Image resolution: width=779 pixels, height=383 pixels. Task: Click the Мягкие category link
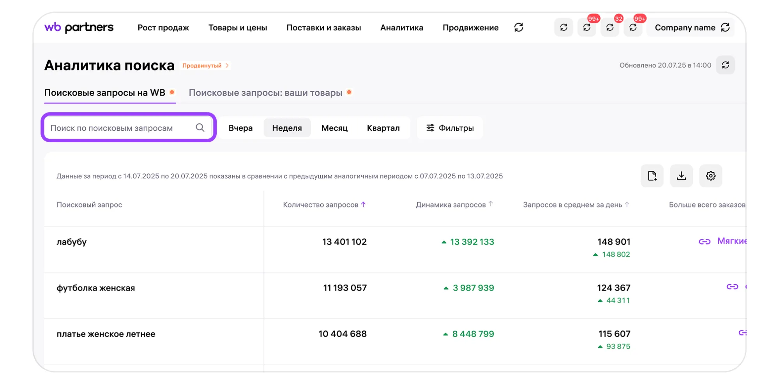[x=731, y=241]
